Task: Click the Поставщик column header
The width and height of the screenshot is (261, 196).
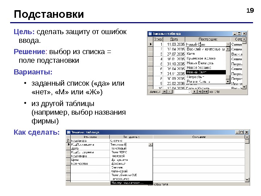Action: coord(208,39)
